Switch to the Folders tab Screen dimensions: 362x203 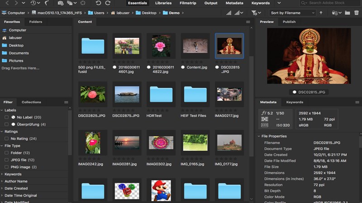pos(36,22)
